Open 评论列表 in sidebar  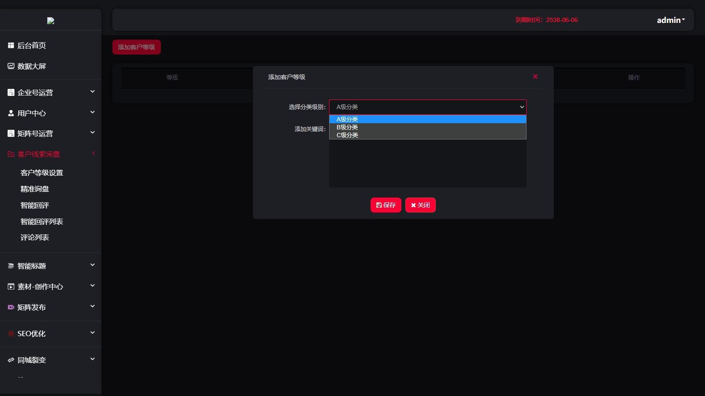point(35,238)
